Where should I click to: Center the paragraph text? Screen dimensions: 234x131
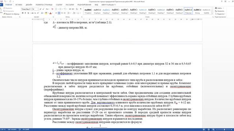pos(59,13)
